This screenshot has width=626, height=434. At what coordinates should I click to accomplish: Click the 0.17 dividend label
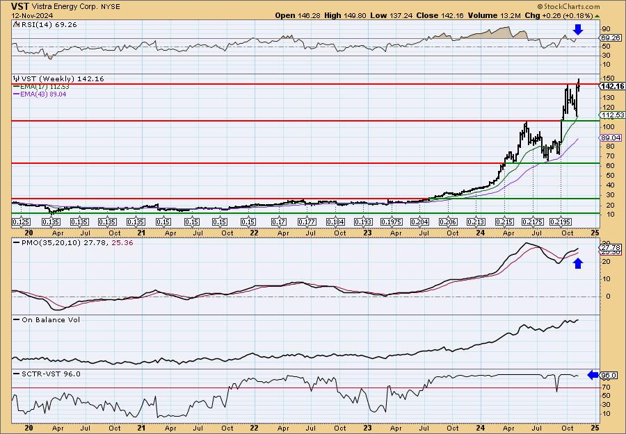(278, 222)
